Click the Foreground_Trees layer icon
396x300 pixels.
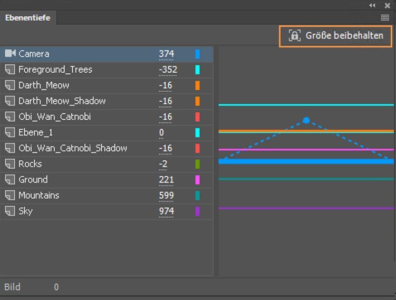(x=10, y=70)
